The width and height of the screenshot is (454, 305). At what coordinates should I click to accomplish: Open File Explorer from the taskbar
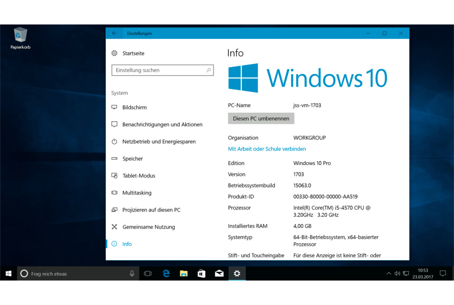coord(184,273)
